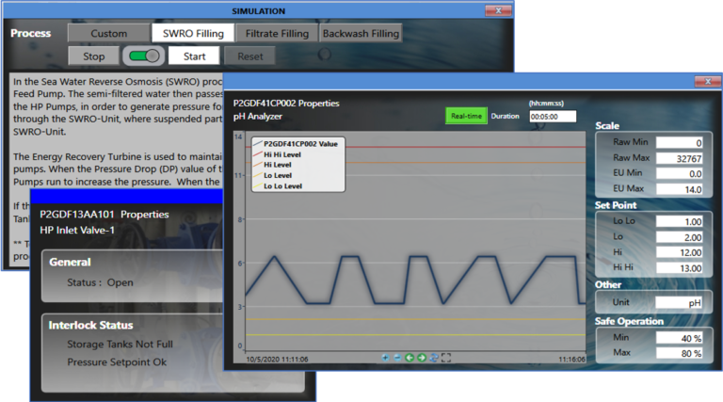Switch to the Filtrate Filling tab
This screenshot has height=402, width=723.
tap(277, 33)
